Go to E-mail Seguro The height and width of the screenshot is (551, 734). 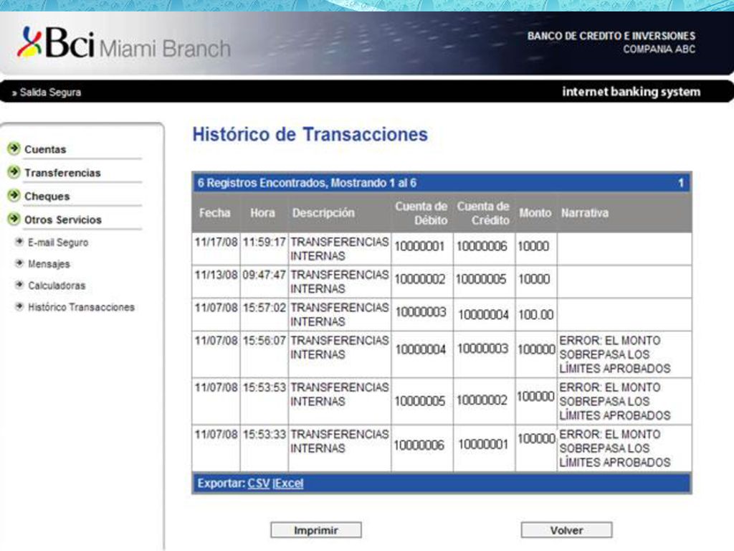[58, 242]
